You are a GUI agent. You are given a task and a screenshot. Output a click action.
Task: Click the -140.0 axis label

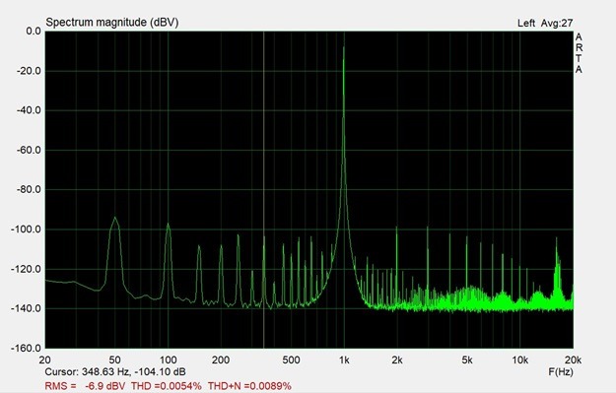point(26,308)
